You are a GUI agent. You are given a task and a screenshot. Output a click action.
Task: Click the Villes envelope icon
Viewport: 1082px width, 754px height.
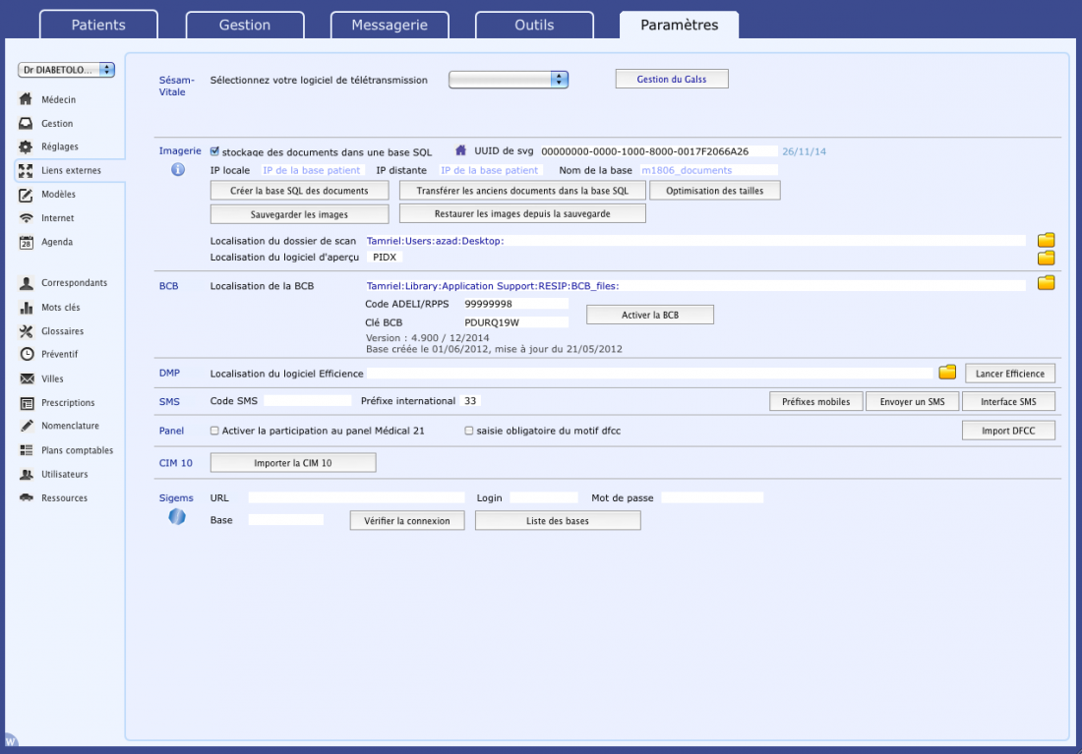[27, 378]
